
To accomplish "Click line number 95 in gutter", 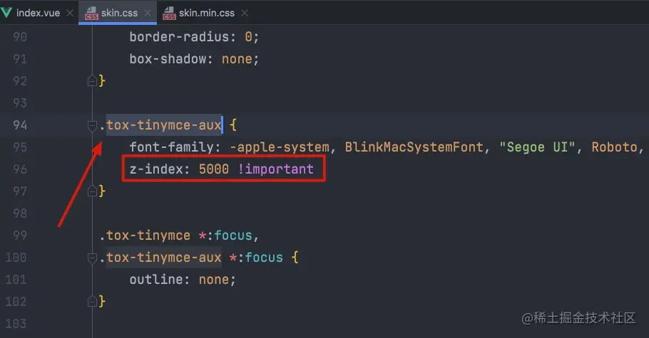I will point(20,147).
